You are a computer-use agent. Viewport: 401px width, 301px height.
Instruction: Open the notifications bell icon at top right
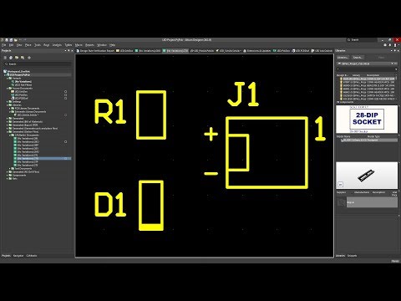390,45
